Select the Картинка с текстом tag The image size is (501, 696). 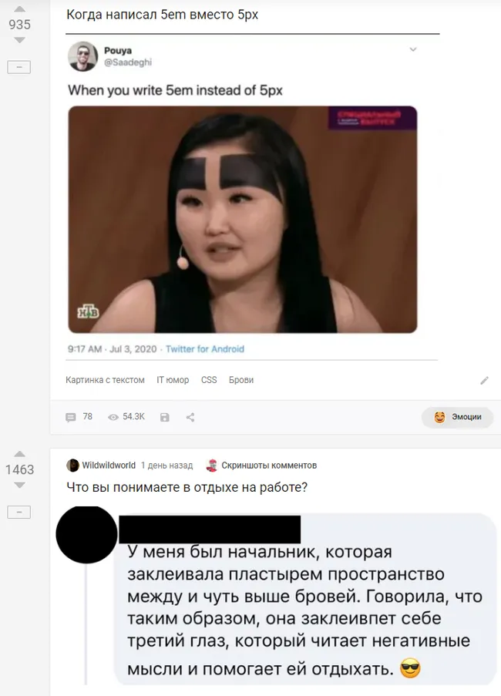click(105, 380)
